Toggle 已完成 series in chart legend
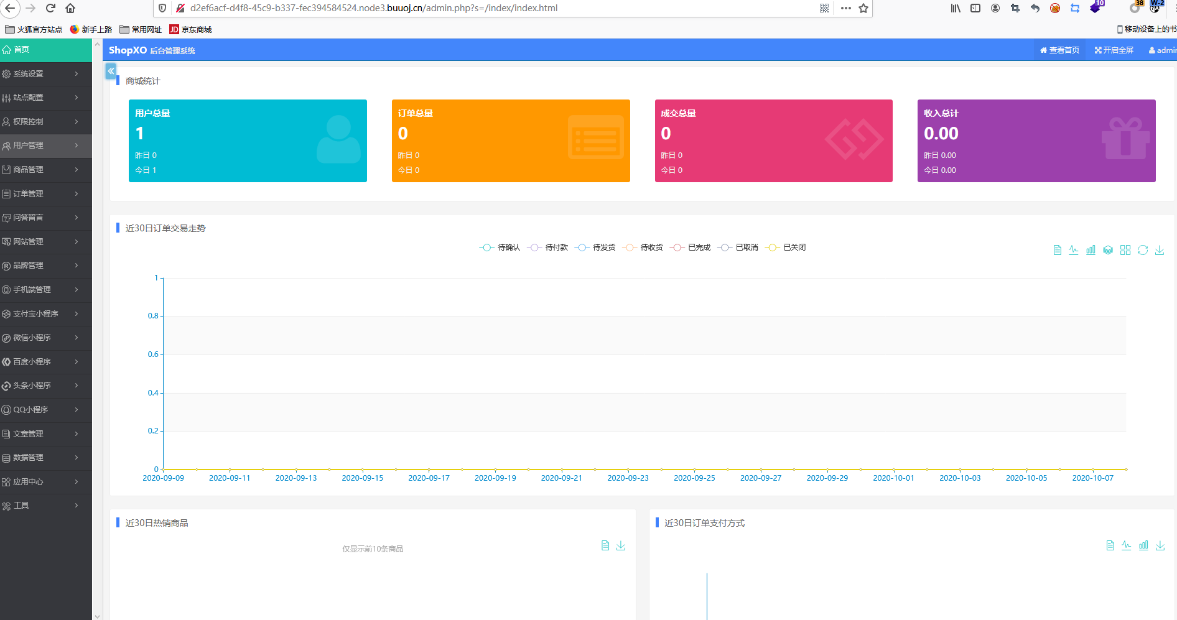The width and height of the screenshot is (1177, 620). (691, 248)
